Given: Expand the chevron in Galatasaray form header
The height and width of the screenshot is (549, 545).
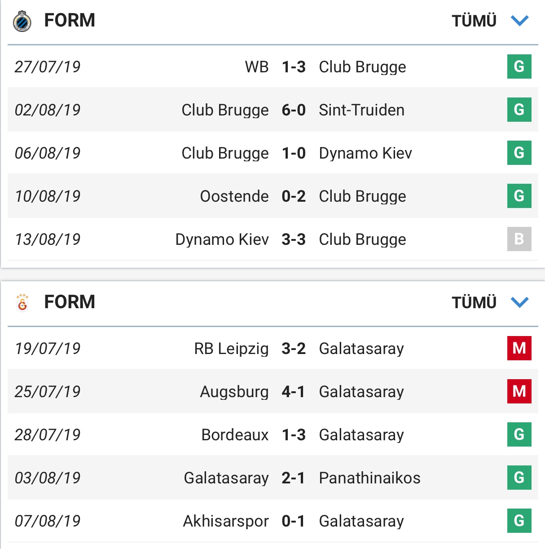Looking at the screenshot, I should coord(520,302).
